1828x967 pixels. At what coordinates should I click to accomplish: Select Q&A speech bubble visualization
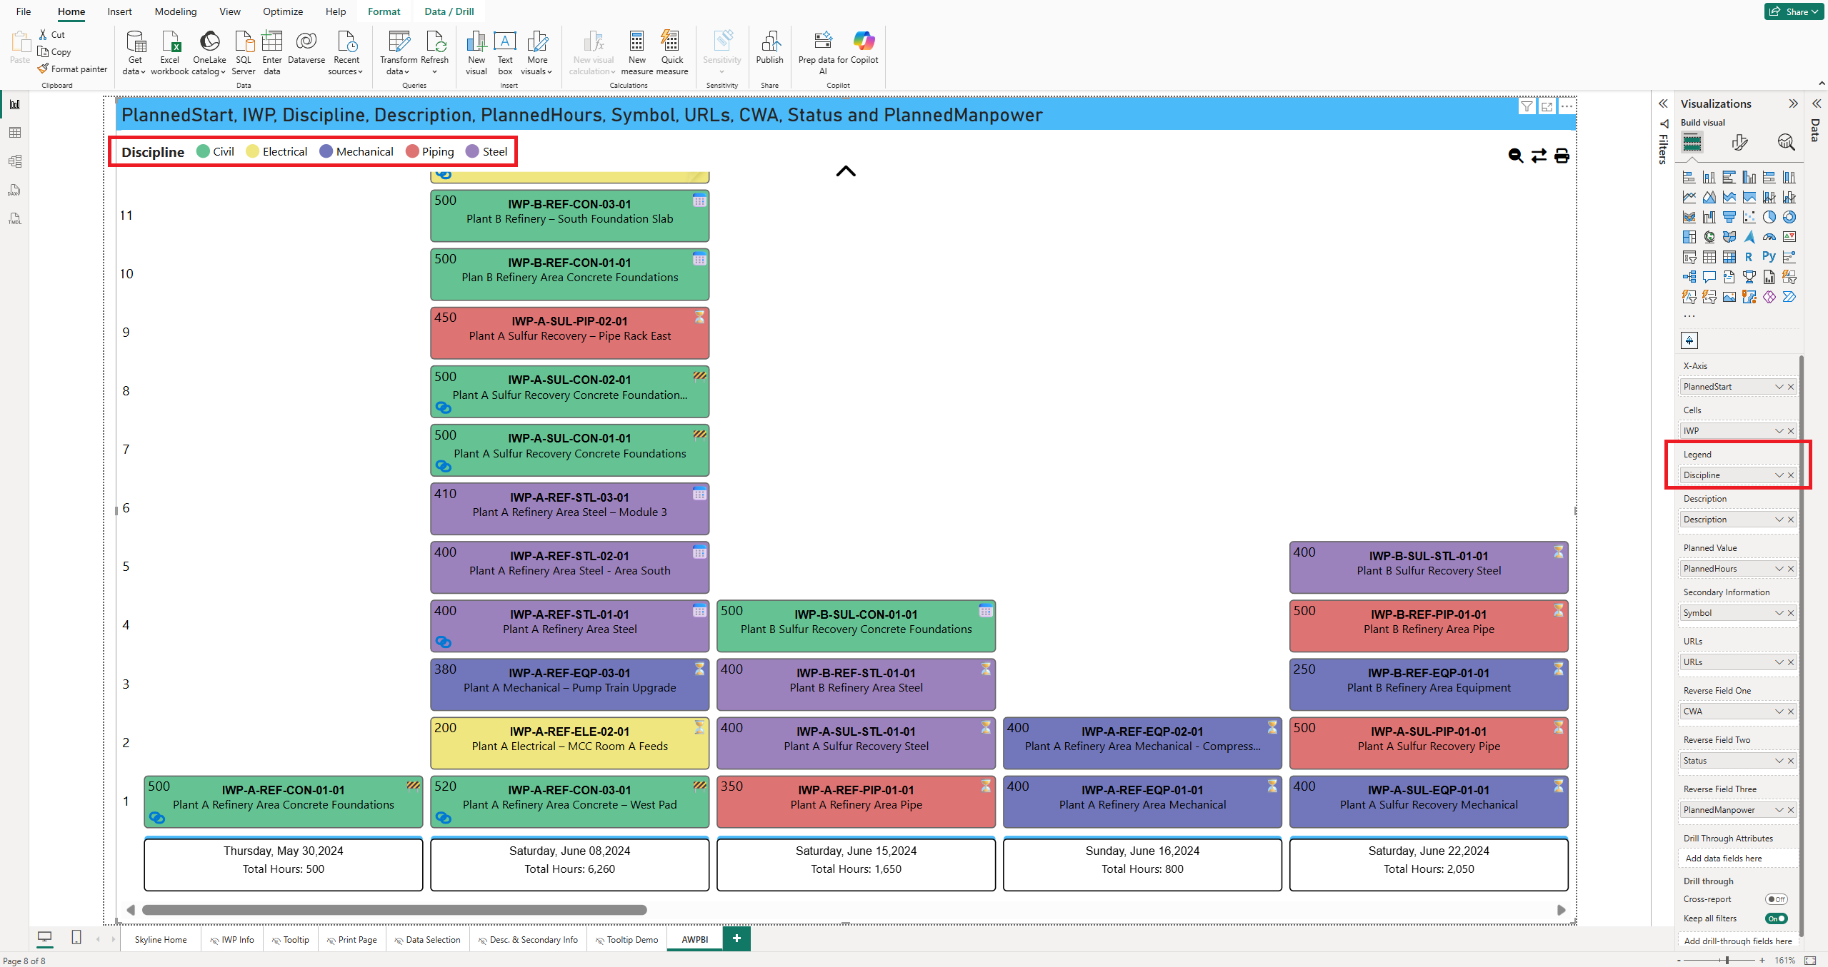[x=1709, y=277]
